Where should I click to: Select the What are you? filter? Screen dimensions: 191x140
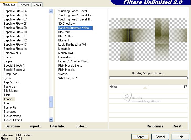pyautogui.click(x=67, y=78)
